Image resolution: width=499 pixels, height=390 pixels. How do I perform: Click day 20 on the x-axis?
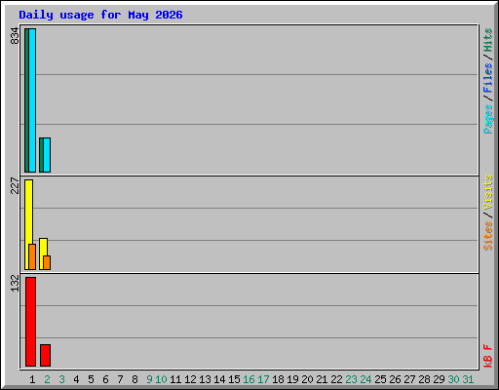click(x=307, y=379)
